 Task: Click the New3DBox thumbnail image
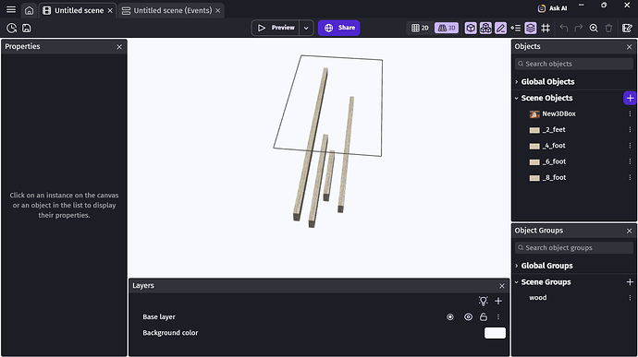coord(534,114)
